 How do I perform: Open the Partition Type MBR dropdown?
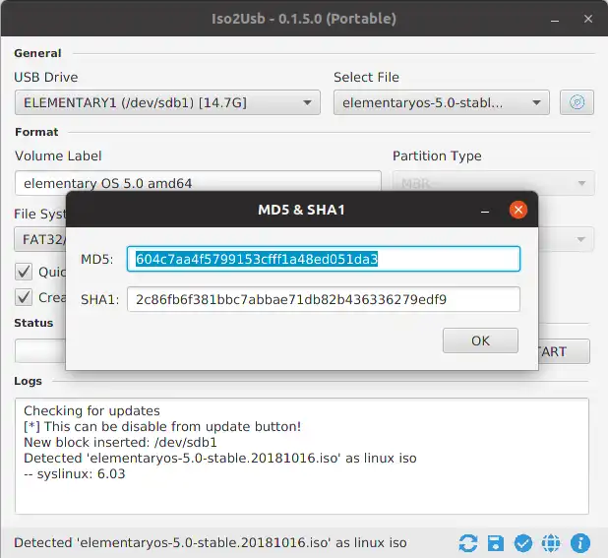[x=494, y=183]
